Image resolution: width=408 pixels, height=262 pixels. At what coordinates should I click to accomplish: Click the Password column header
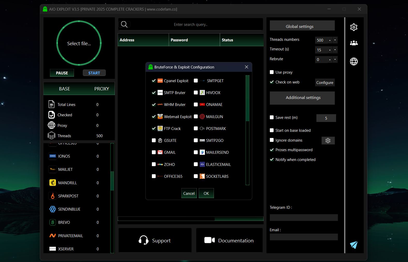tap(194, 40)
